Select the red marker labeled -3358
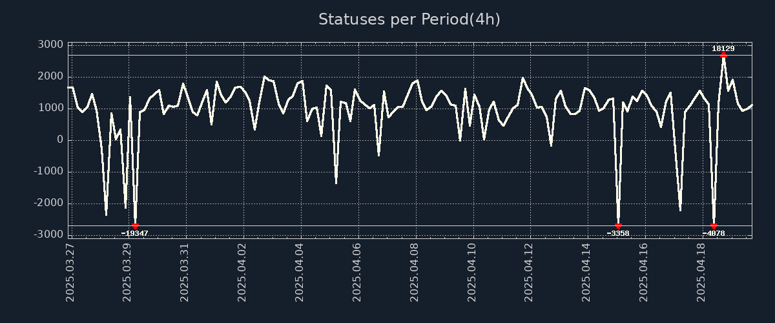The height and width of the screenshot is (323, 775). (618, 225)
